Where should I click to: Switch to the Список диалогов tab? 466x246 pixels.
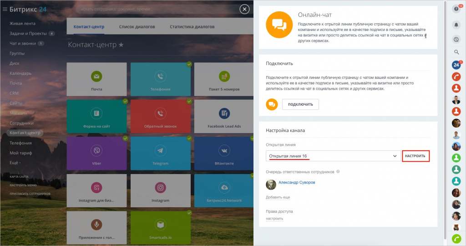tap(137, 26)
